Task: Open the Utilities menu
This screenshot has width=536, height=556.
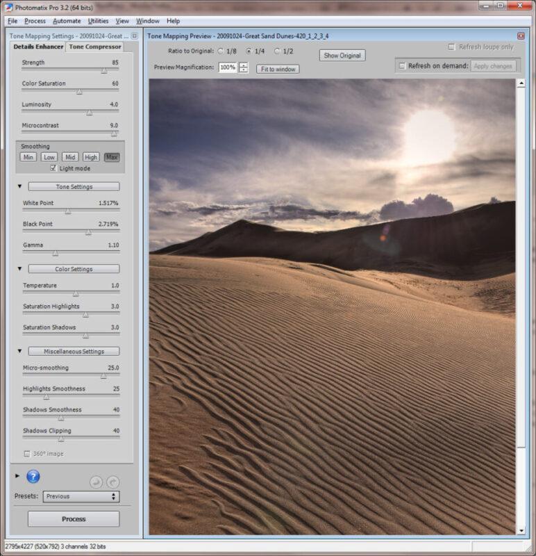Action: tap(98, 21)
